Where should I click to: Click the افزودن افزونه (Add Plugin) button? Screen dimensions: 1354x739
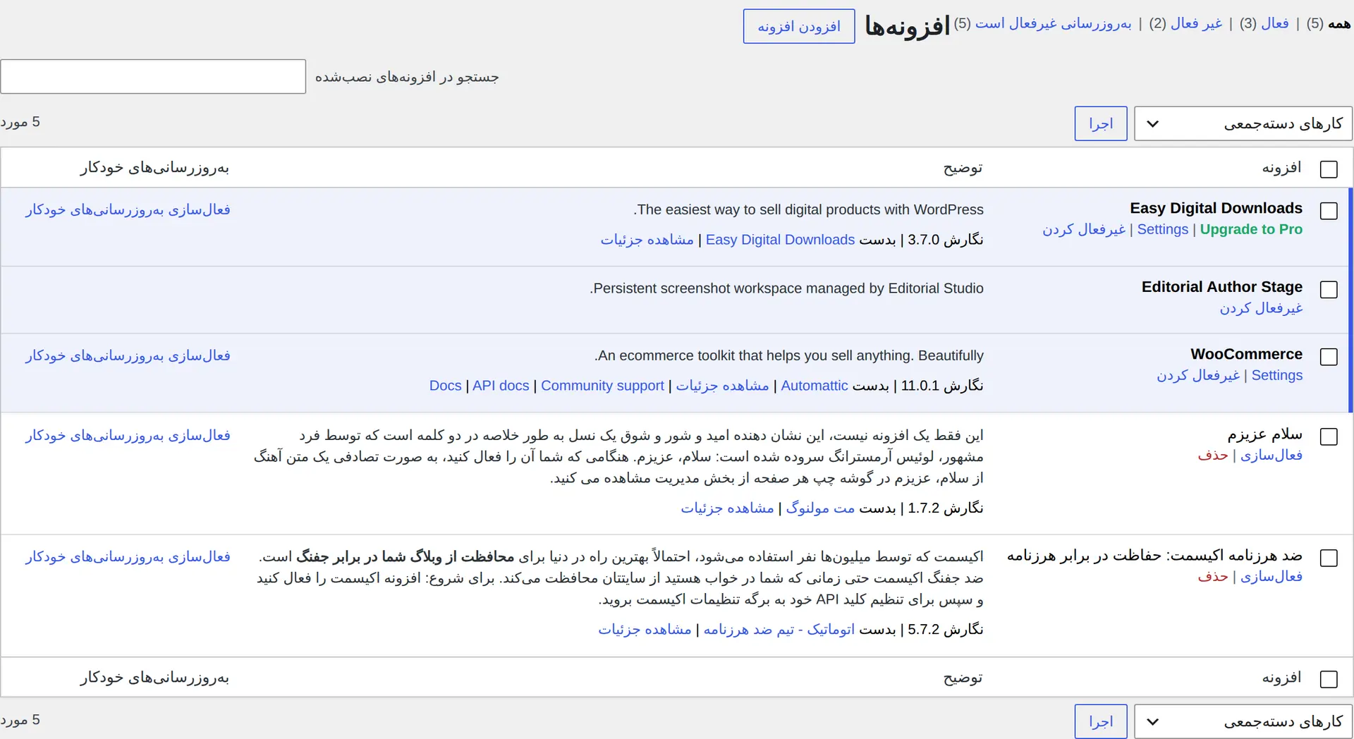point(798,27)
